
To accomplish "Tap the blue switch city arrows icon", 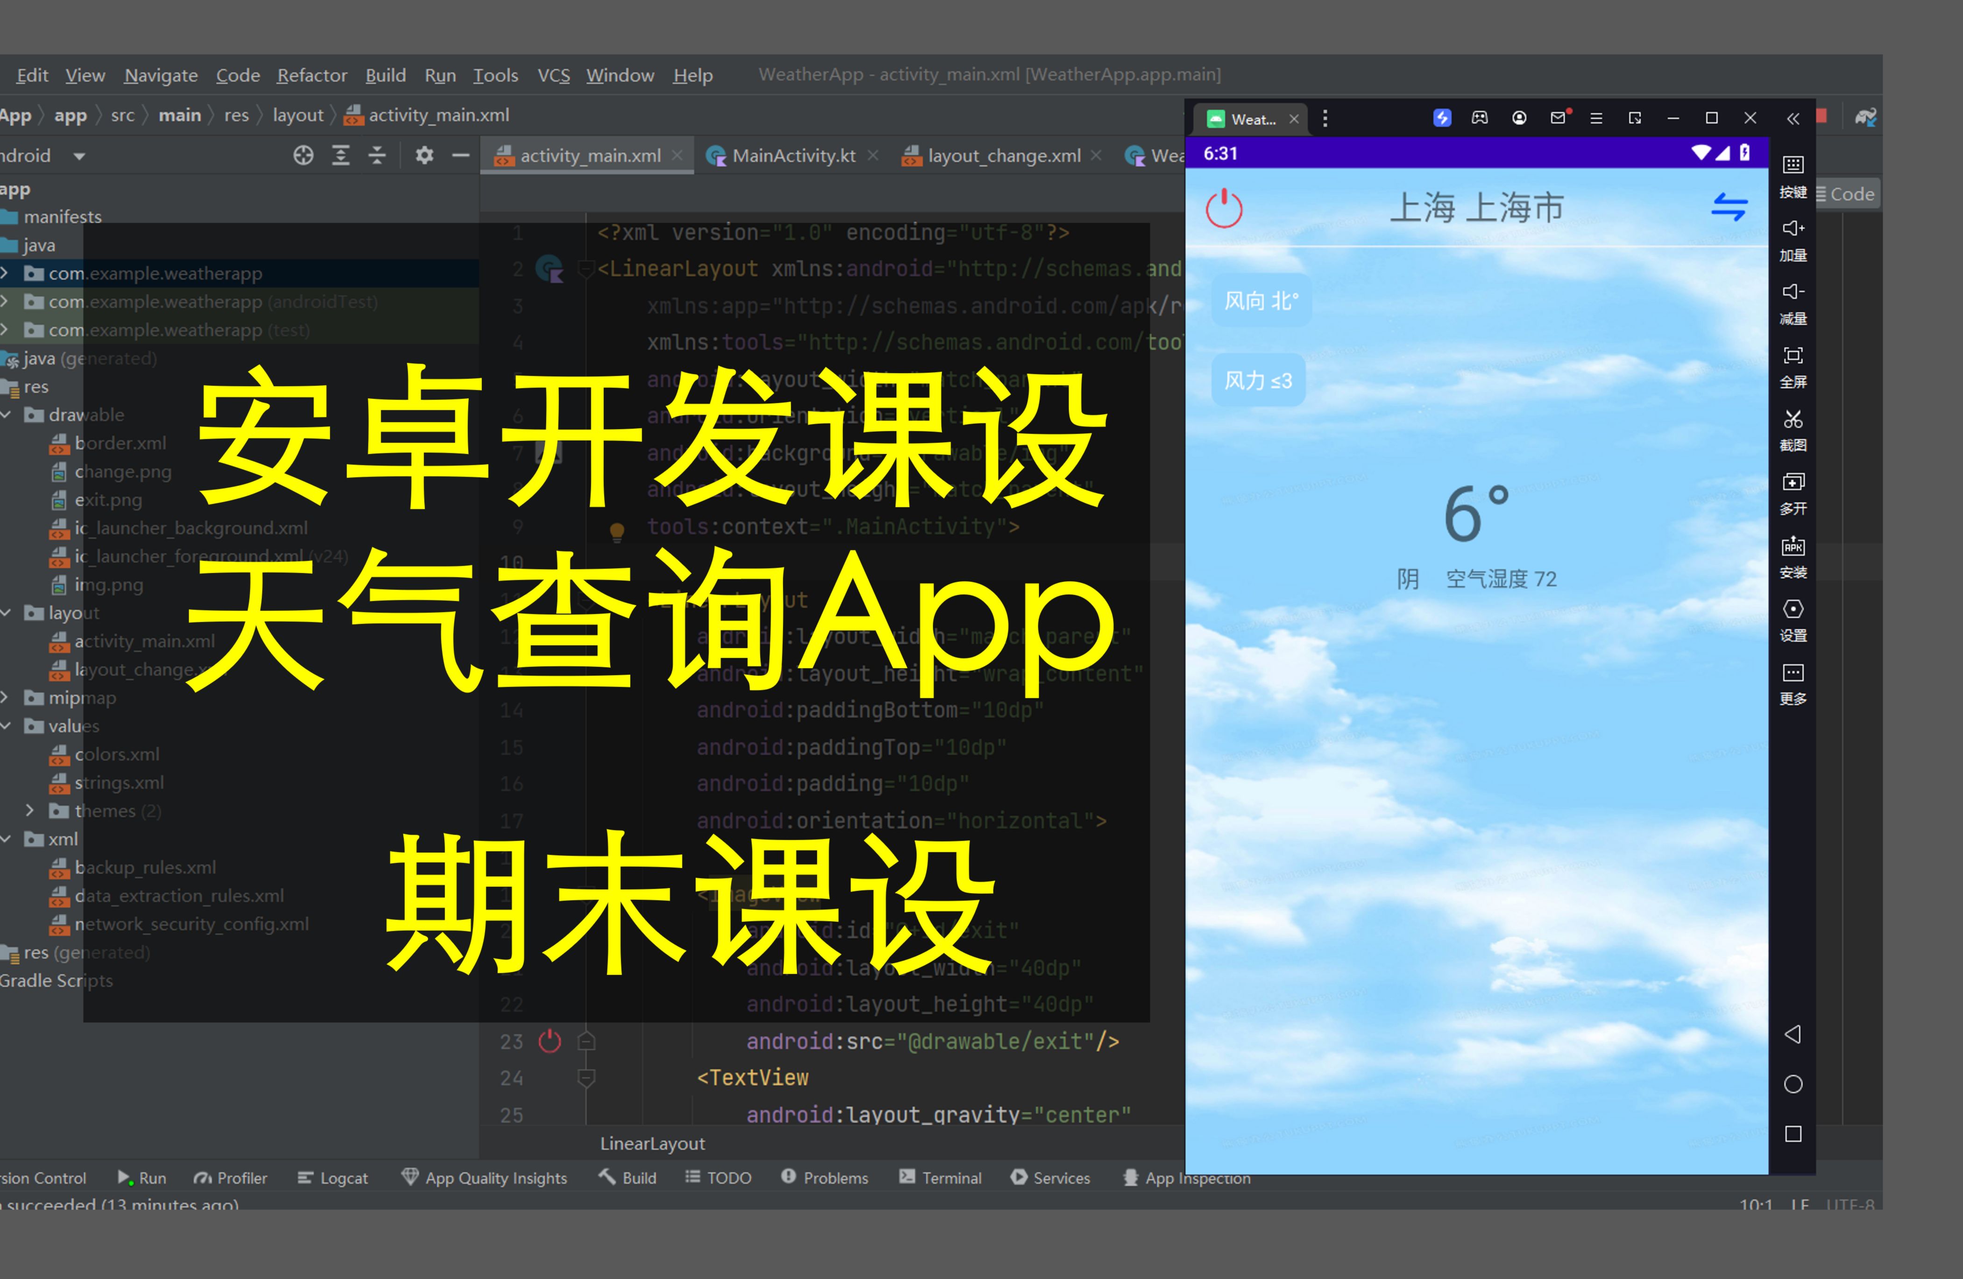I will [1729, 207].
